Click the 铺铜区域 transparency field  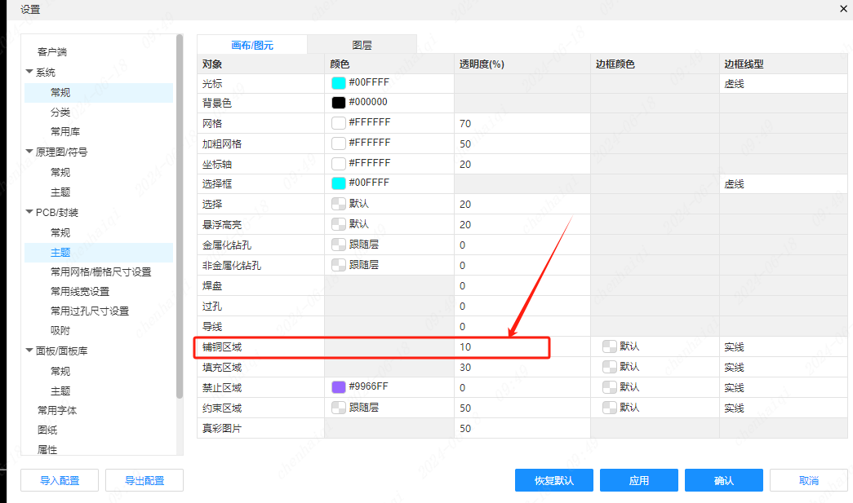(521, 347)
